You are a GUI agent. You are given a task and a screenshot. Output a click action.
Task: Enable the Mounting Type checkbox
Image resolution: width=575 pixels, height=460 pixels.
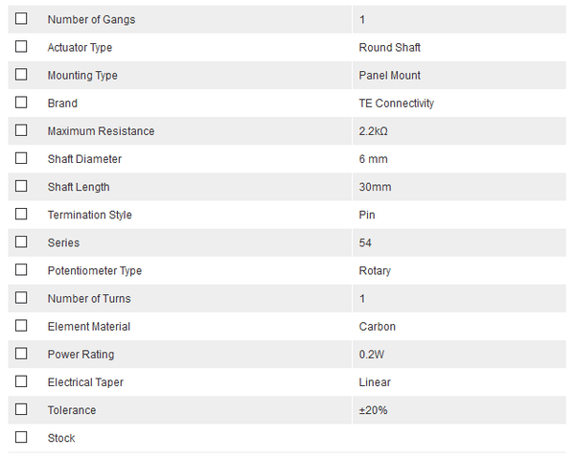click(x=21, y=75)
